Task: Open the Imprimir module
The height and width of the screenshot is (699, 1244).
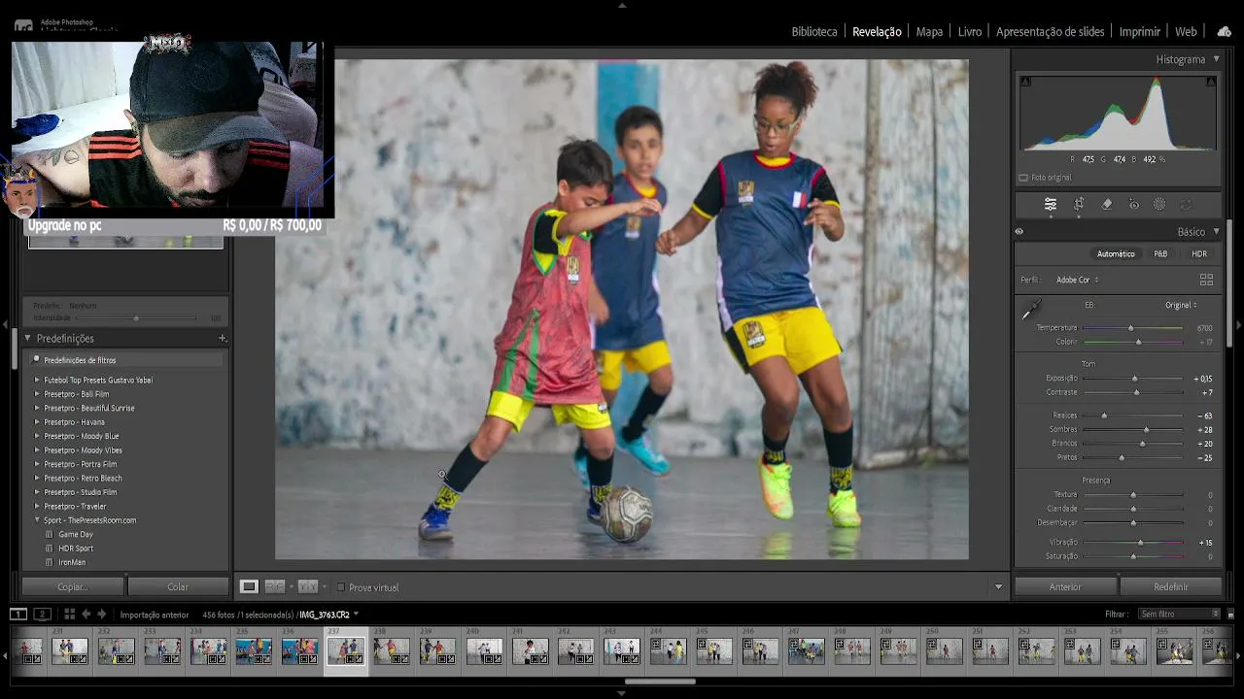Action: click(1140, 31)
